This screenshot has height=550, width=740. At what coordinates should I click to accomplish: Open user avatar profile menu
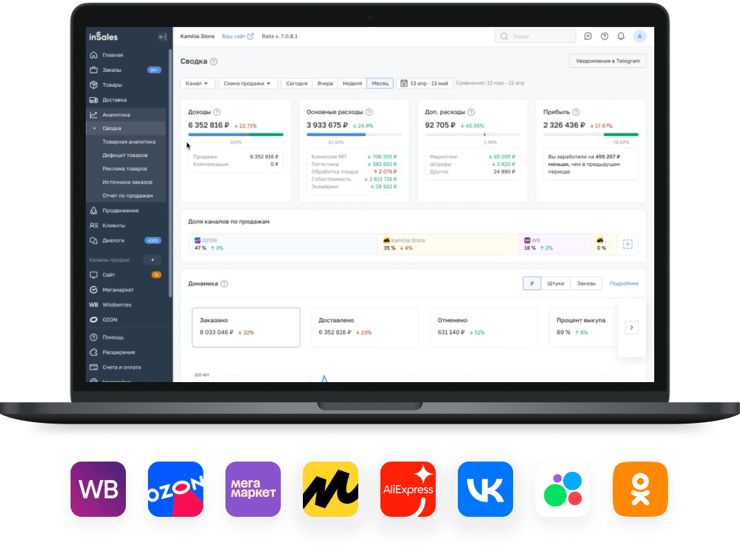coord(640,37)
